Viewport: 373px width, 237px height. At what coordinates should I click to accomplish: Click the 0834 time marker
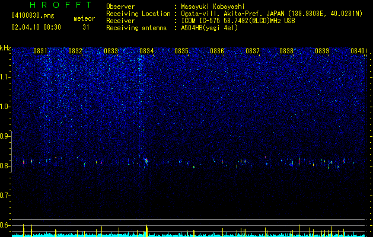click(146, 51)
